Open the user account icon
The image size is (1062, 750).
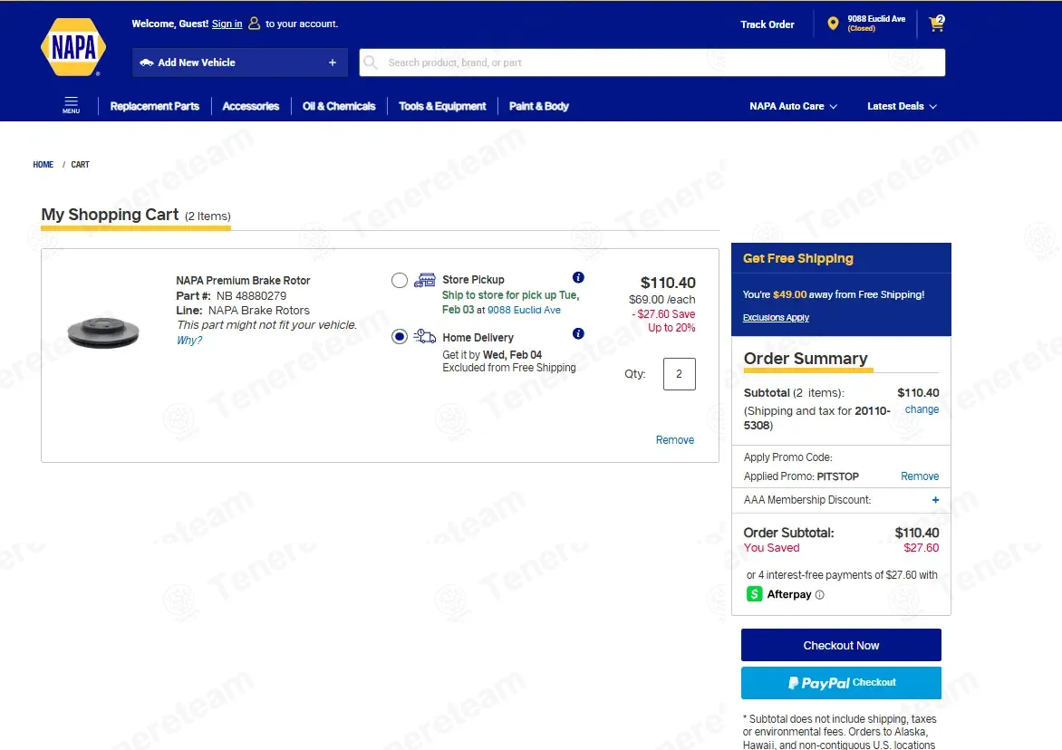[254, 24]
